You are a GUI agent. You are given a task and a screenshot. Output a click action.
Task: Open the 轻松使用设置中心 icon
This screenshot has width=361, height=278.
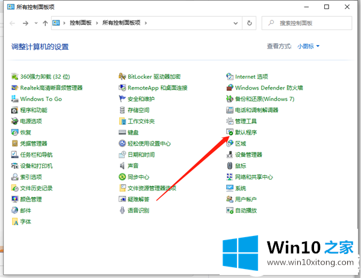[x=122, y=144]
